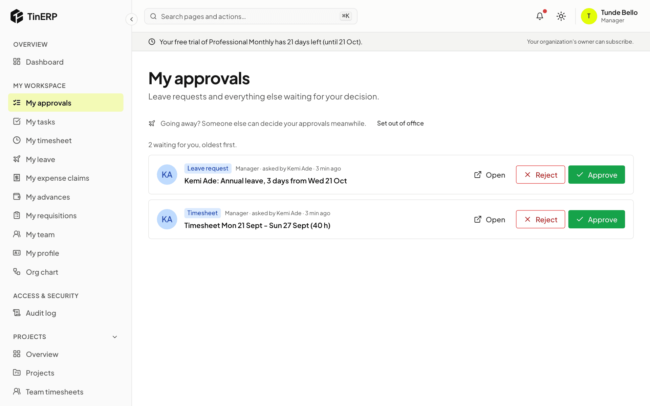Collapse the PROJECTS section chevron
The width and height of the screenshot is (650, 406).
[x=115, y=337]
